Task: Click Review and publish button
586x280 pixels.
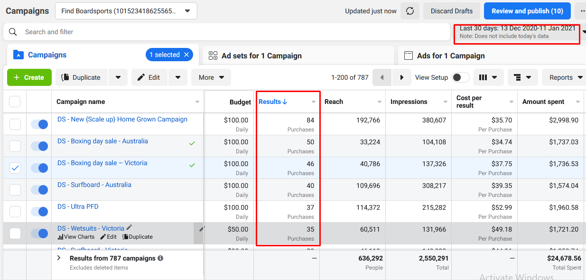Action: tap(527, 11)
